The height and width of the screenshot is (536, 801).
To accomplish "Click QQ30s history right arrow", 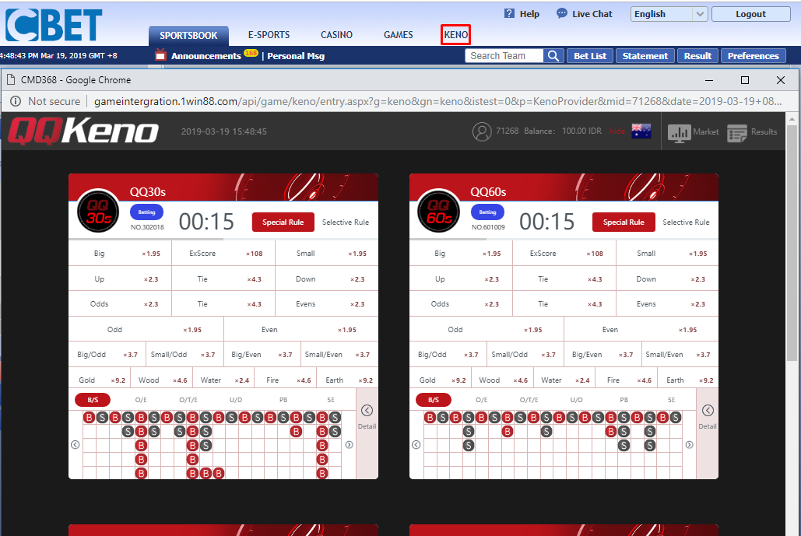I will point(349,445).
